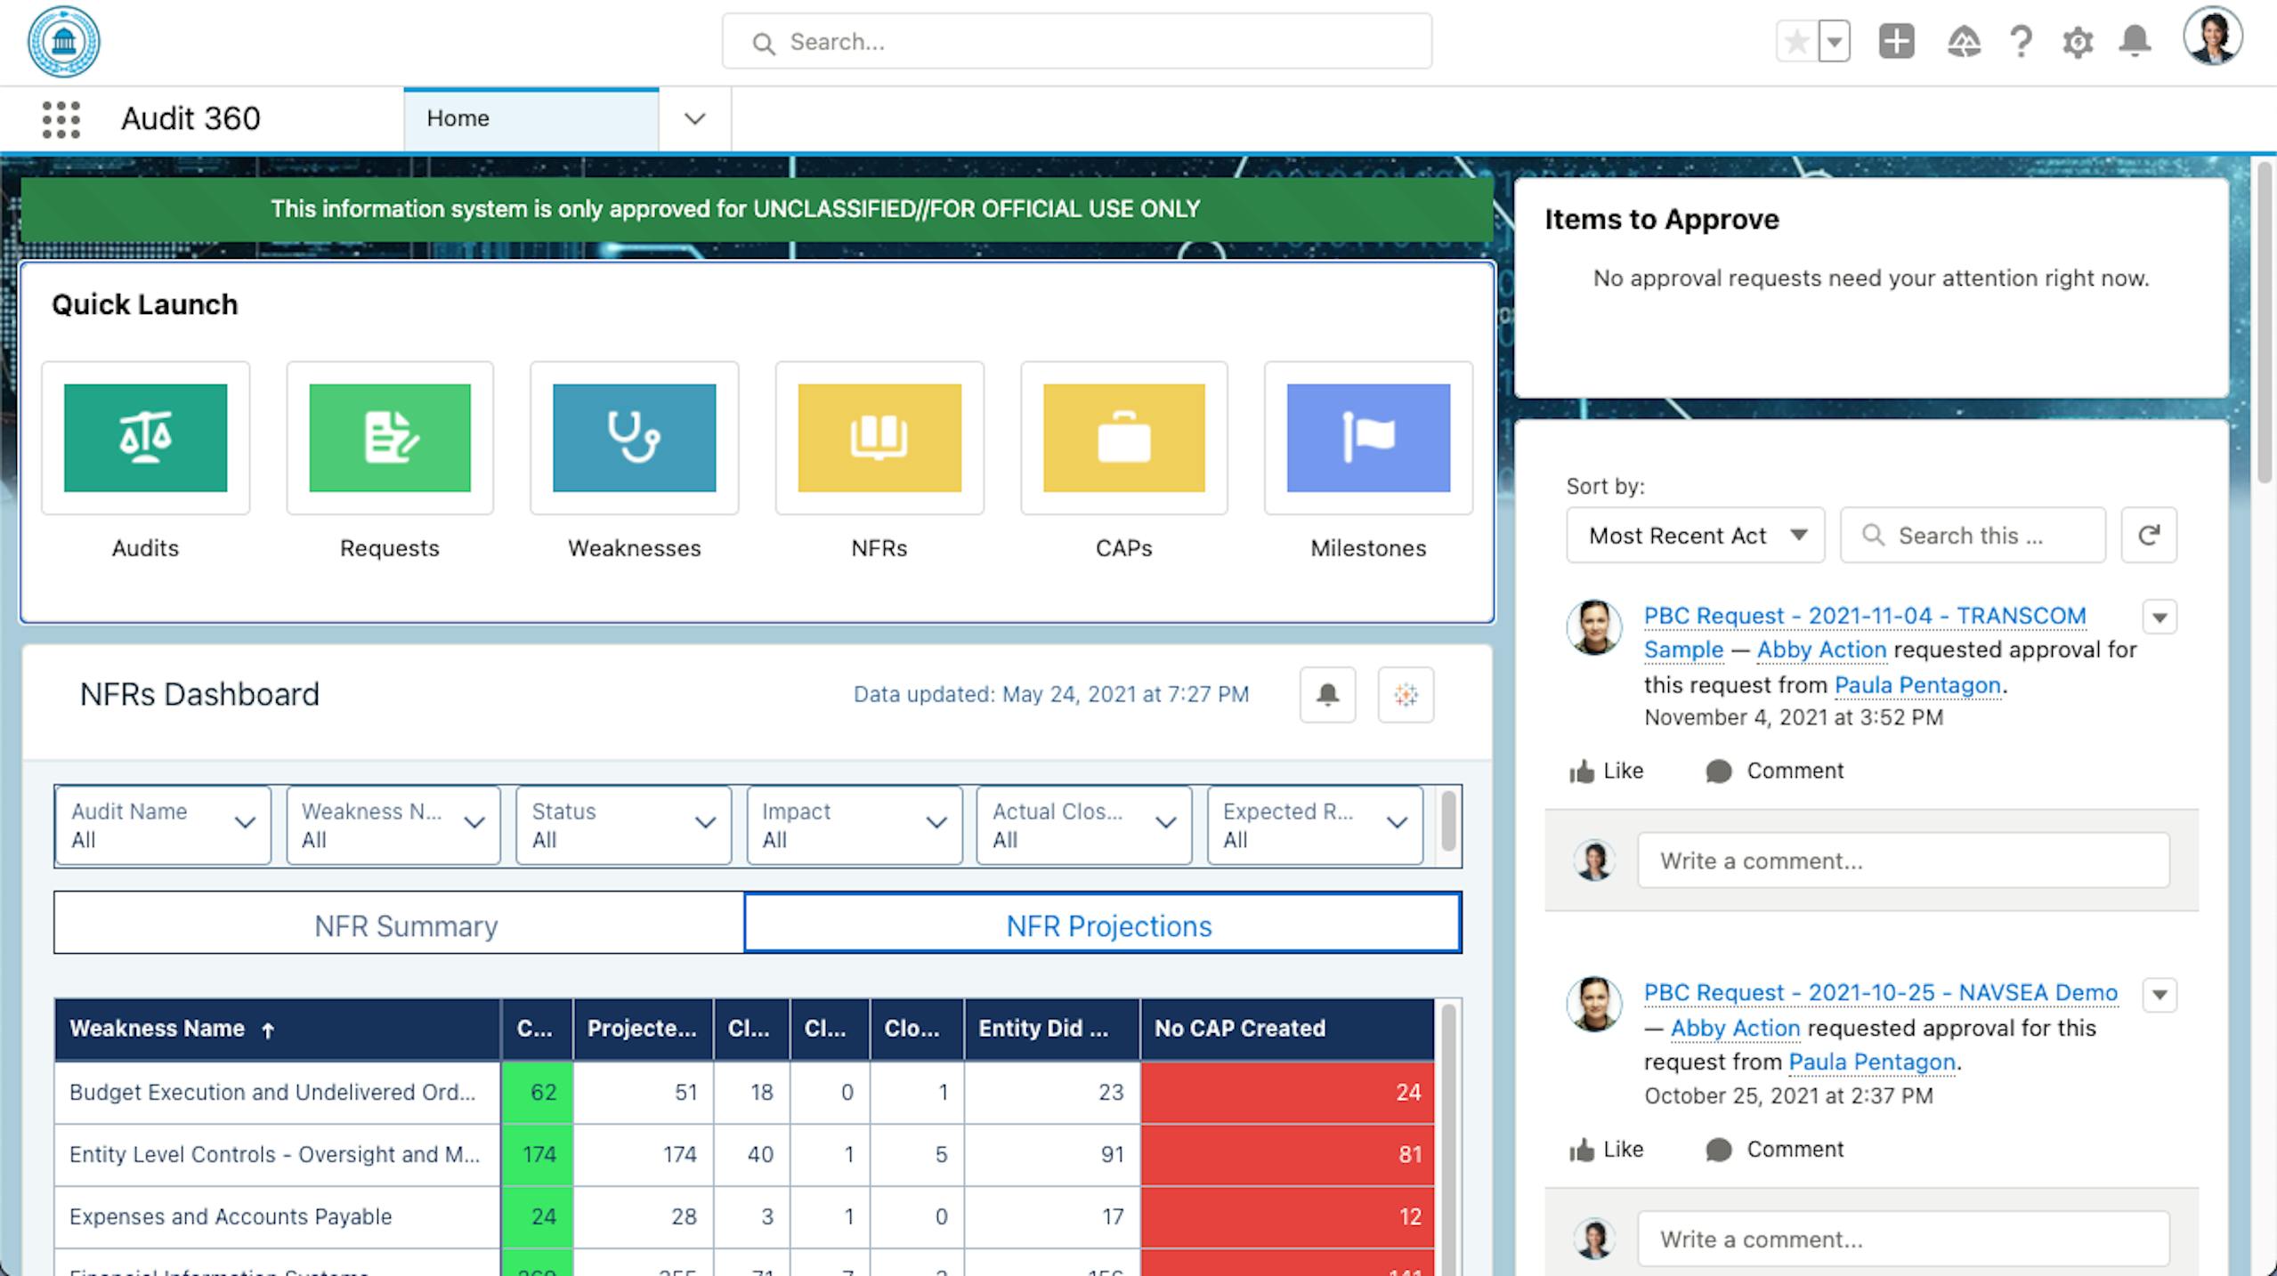Image resolution: width=2277 pixels, height=1276 pixels.
Task: Expand the Status filter dropdown
Action: (623, 825)
